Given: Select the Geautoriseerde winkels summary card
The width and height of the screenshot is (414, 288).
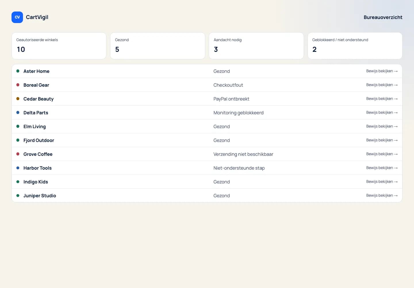Looking at the screenshot, I should click(59, 46).
